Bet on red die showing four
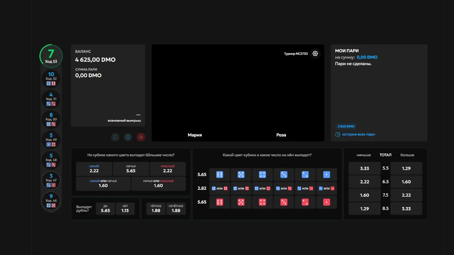The width and height of the screenshot is (454, 255). coord(262,202)
